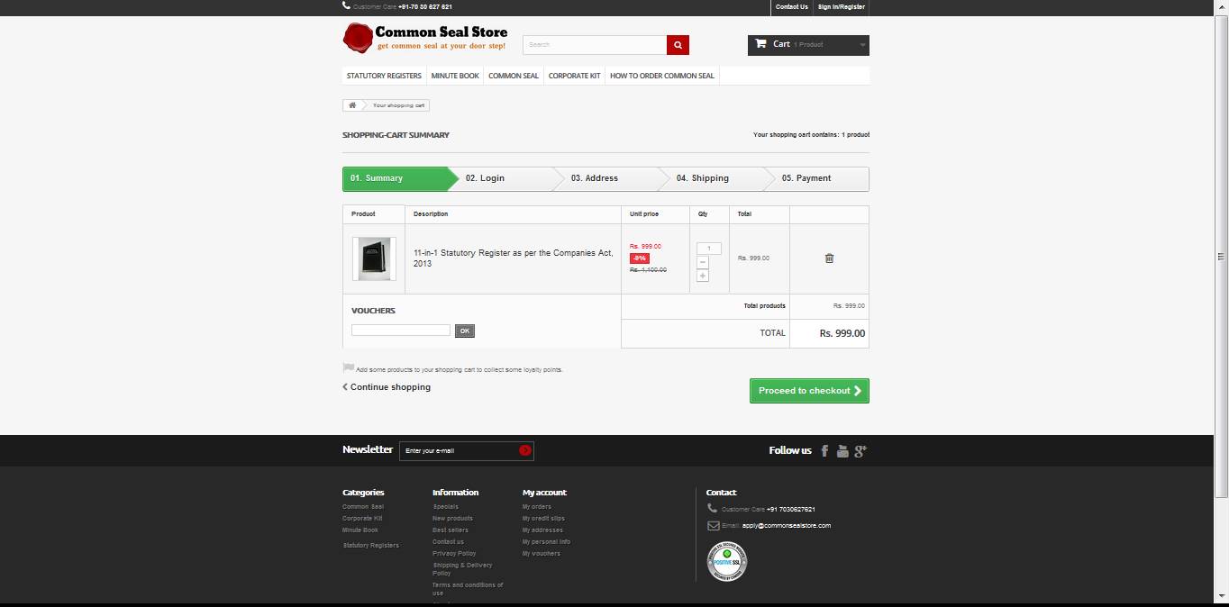Open the Common Seal menu item
This screenshot has height=607, width=1229.
tap(514, 76)
